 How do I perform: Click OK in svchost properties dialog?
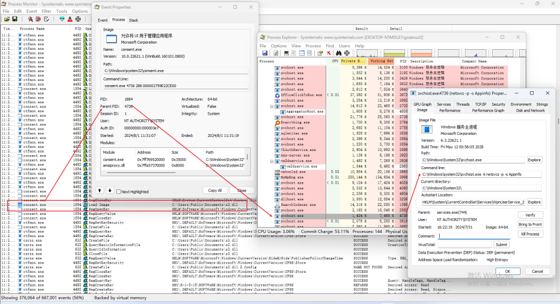[508, 271]
